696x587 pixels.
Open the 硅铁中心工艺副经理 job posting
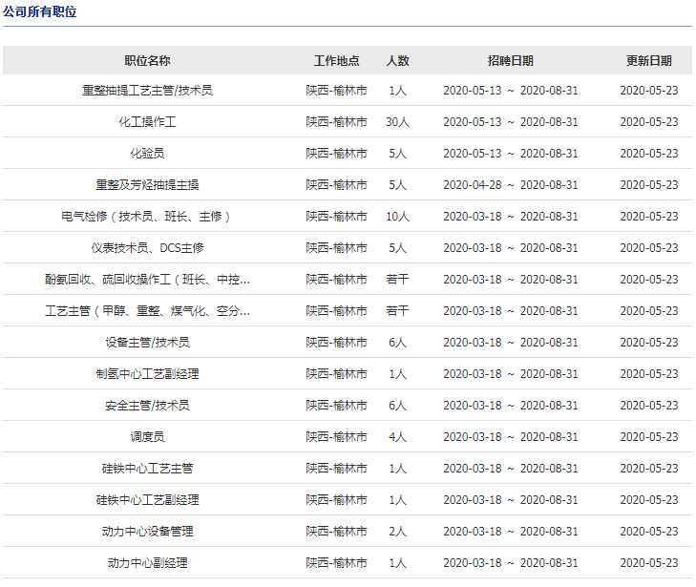point(147,500)
